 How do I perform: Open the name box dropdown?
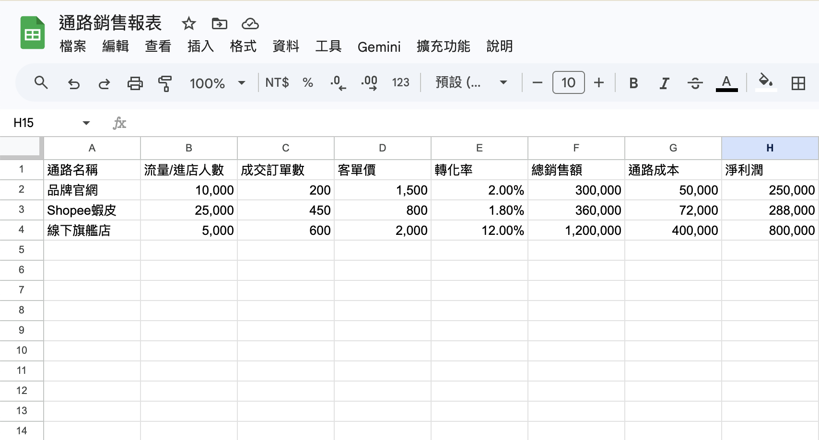(86, 123)
